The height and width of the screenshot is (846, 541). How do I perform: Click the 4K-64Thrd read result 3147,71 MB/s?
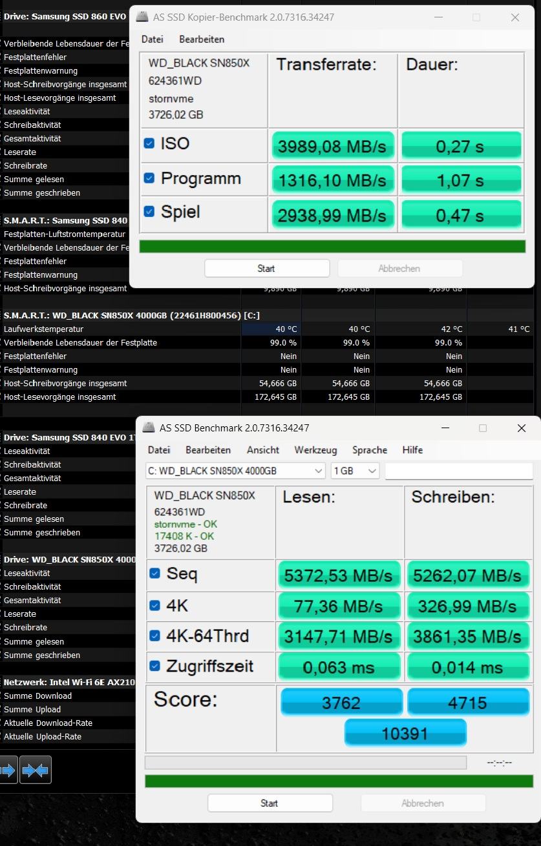(339, 637)
